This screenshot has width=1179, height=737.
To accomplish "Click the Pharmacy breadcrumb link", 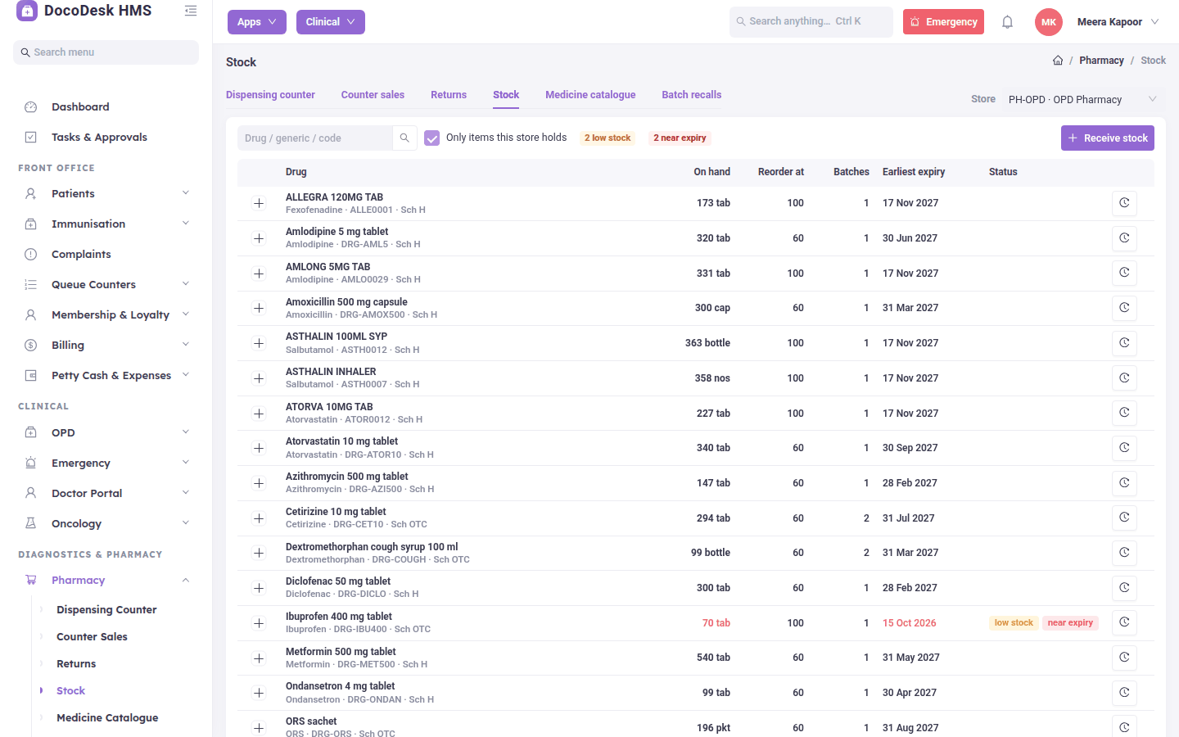I will tap(1101, 61).
